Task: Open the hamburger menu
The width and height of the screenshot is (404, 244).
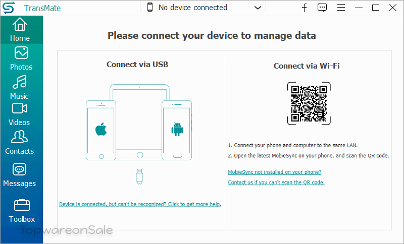Action: (x=341, y=8)
